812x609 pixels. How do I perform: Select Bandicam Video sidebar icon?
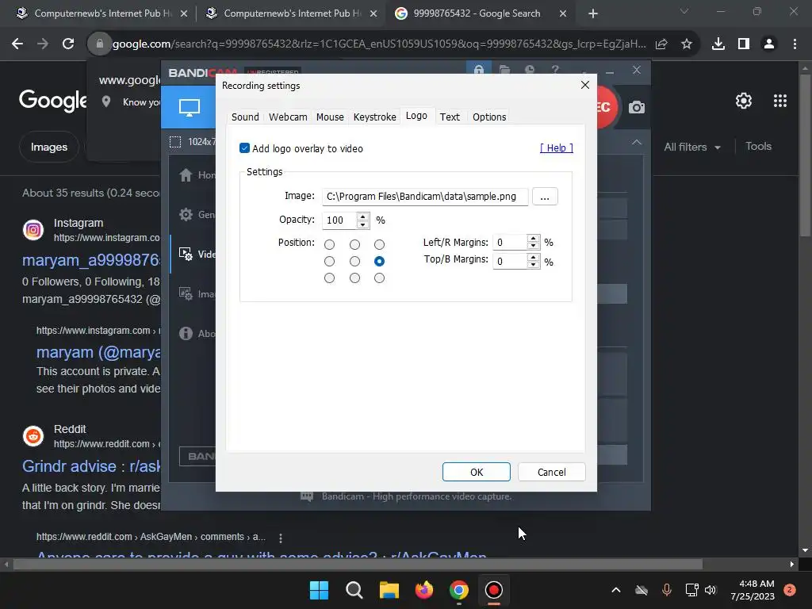click(186, 254)
